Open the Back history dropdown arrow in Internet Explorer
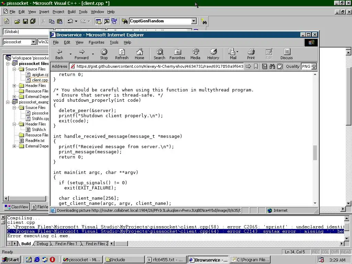 click(70, 54)
